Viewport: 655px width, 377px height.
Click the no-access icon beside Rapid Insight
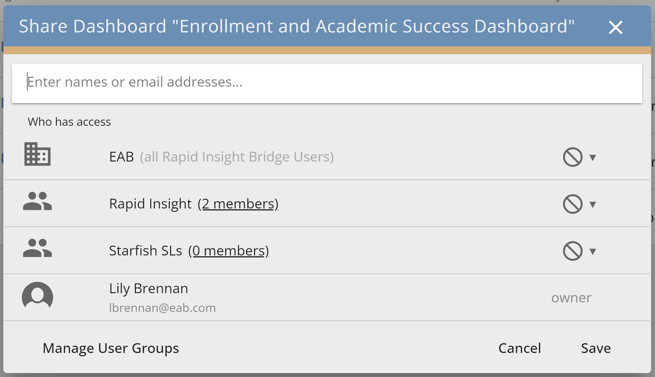point(573,203)
